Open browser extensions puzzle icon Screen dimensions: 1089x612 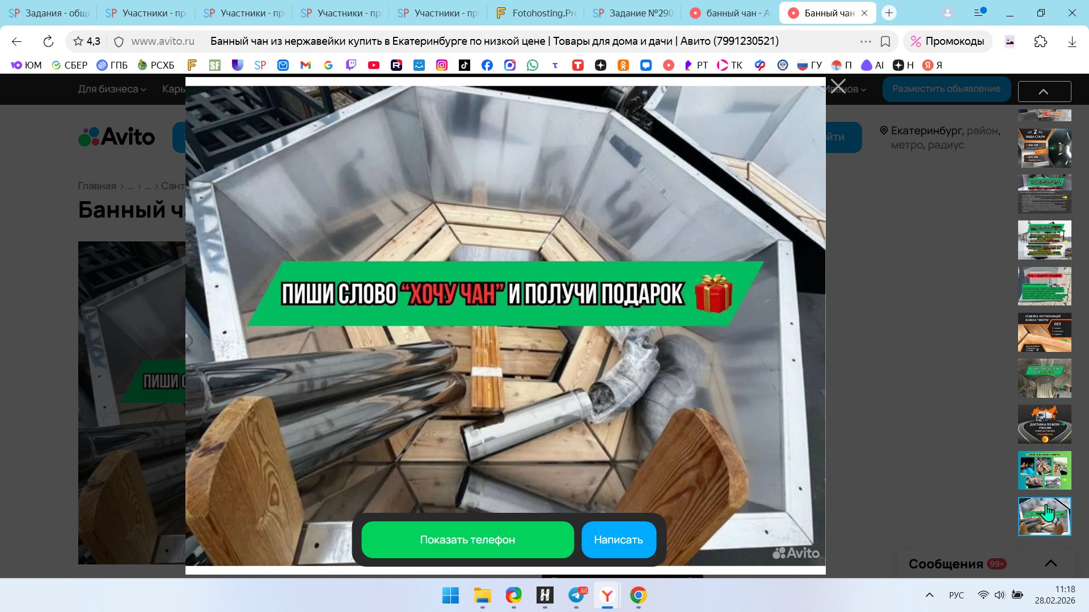[x=1040, y=41]
